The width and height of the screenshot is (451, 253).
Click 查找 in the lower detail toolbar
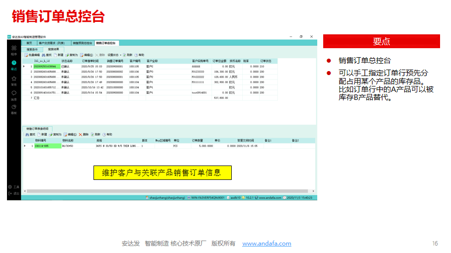click(31, 134)
